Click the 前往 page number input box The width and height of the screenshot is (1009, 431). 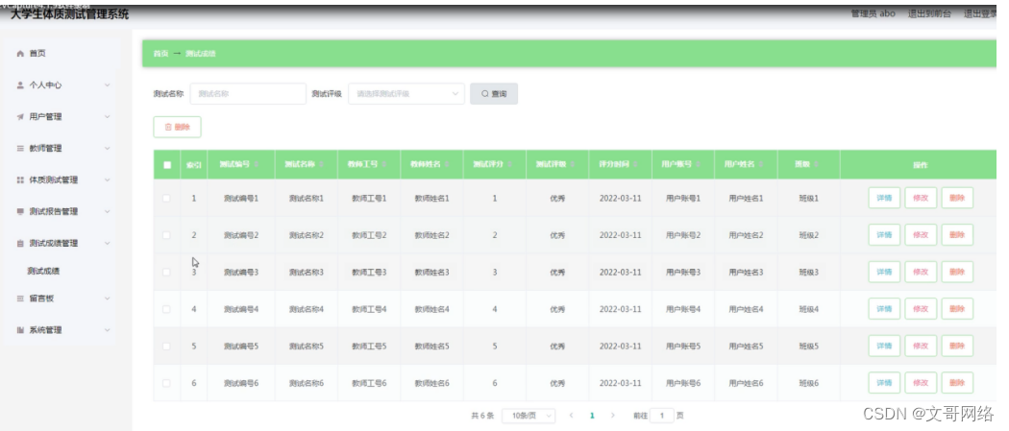661,416
